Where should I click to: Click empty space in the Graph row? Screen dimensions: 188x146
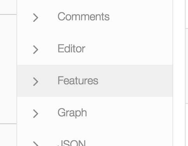(130, 113)
